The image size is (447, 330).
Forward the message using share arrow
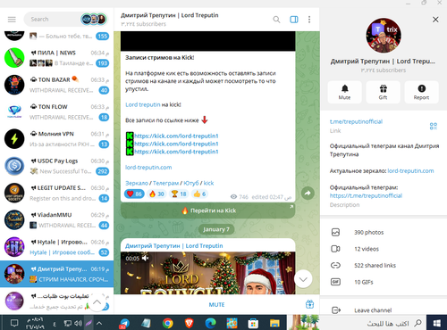(308, 194)
